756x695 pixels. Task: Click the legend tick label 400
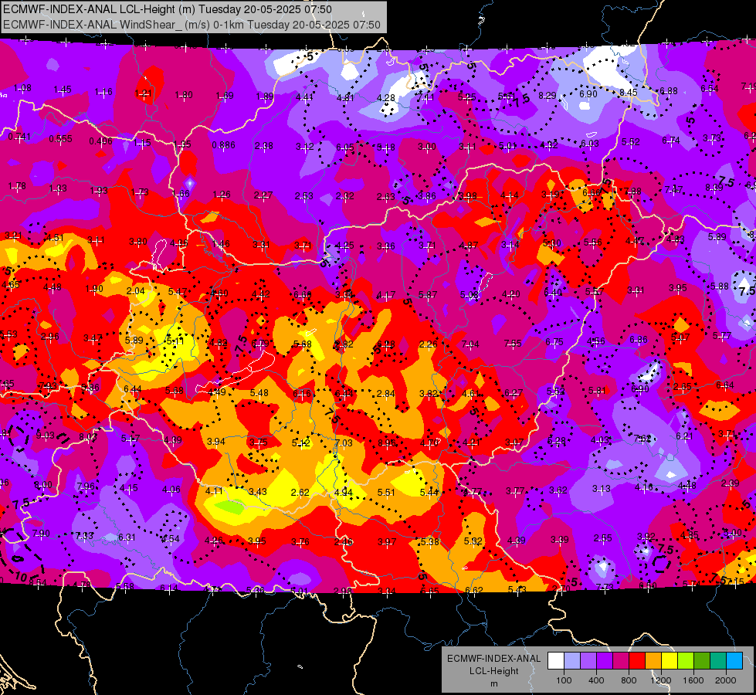[x=596, y=680]
